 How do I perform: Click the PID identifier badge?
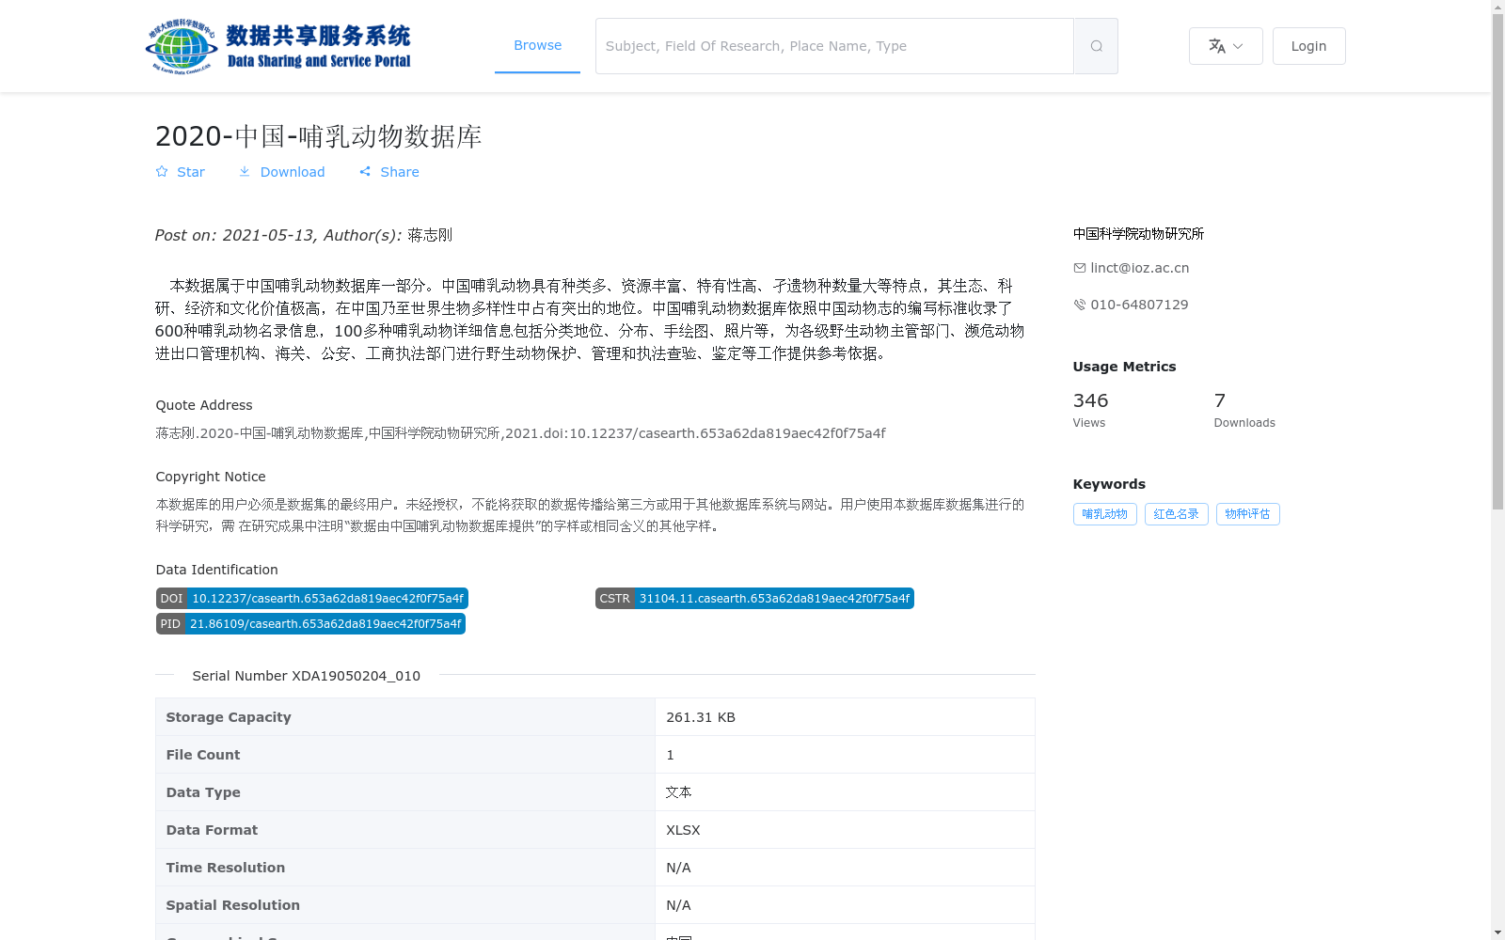(310, 624)
